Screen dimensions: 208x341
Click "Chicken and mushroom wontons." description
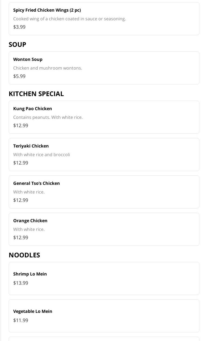tap(48, 68)
